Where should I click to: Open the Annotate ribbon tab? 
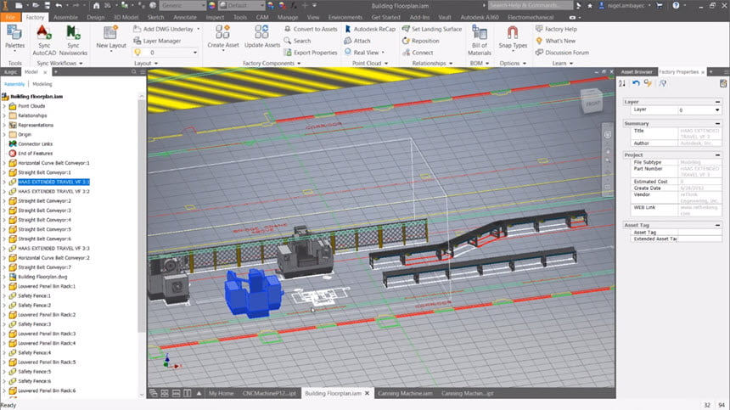click(x=185, y=17)
